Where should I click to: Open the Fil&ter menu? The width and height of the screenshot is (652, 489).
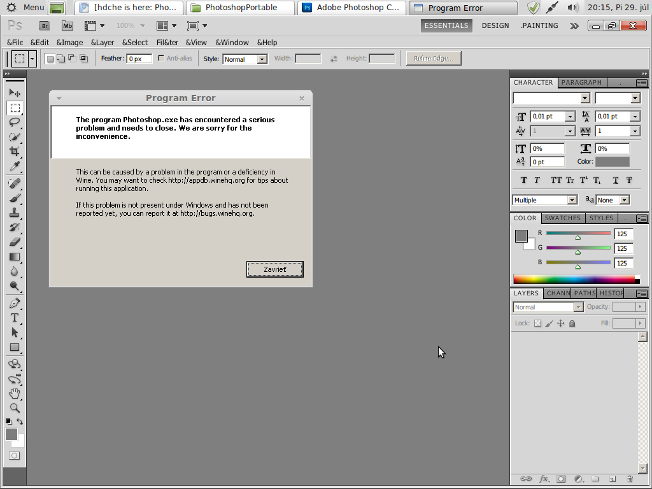[167, 43]
